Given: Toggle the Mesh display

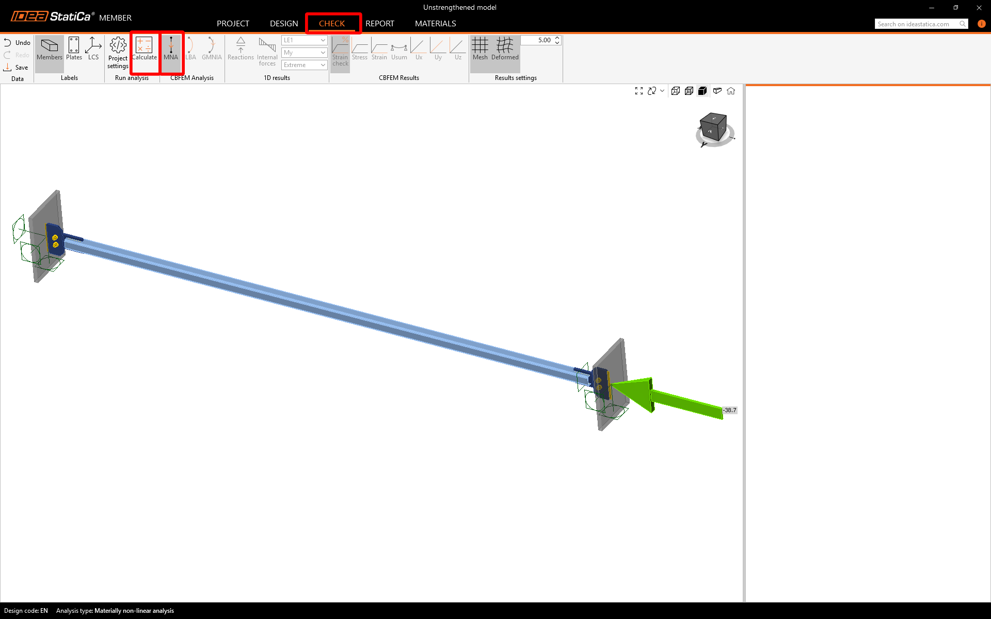Looking at the screenshot, I should click(479, 49).
